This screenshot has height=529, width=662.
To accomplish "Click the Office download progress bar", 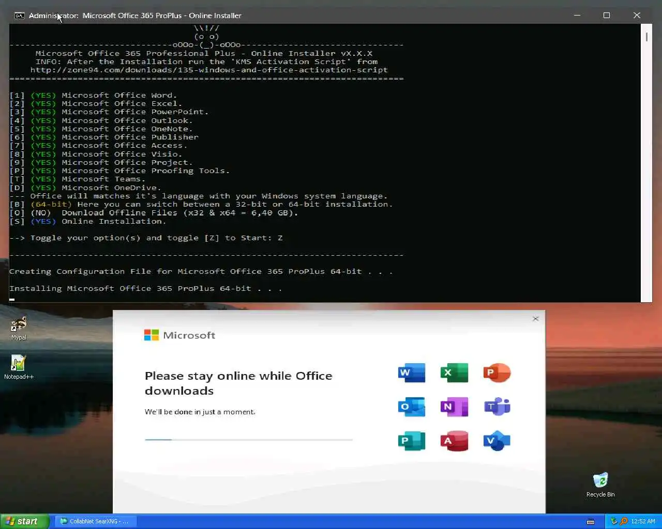I will point(249,440).
